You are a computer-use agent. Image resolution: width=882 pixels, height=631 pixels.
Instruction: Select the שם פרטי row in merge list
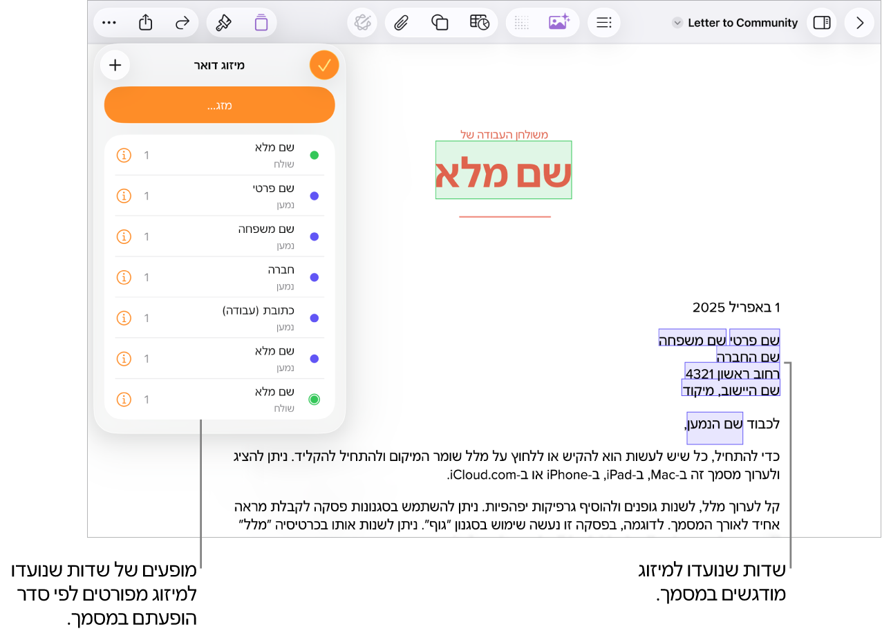click(x=220, y=196)
